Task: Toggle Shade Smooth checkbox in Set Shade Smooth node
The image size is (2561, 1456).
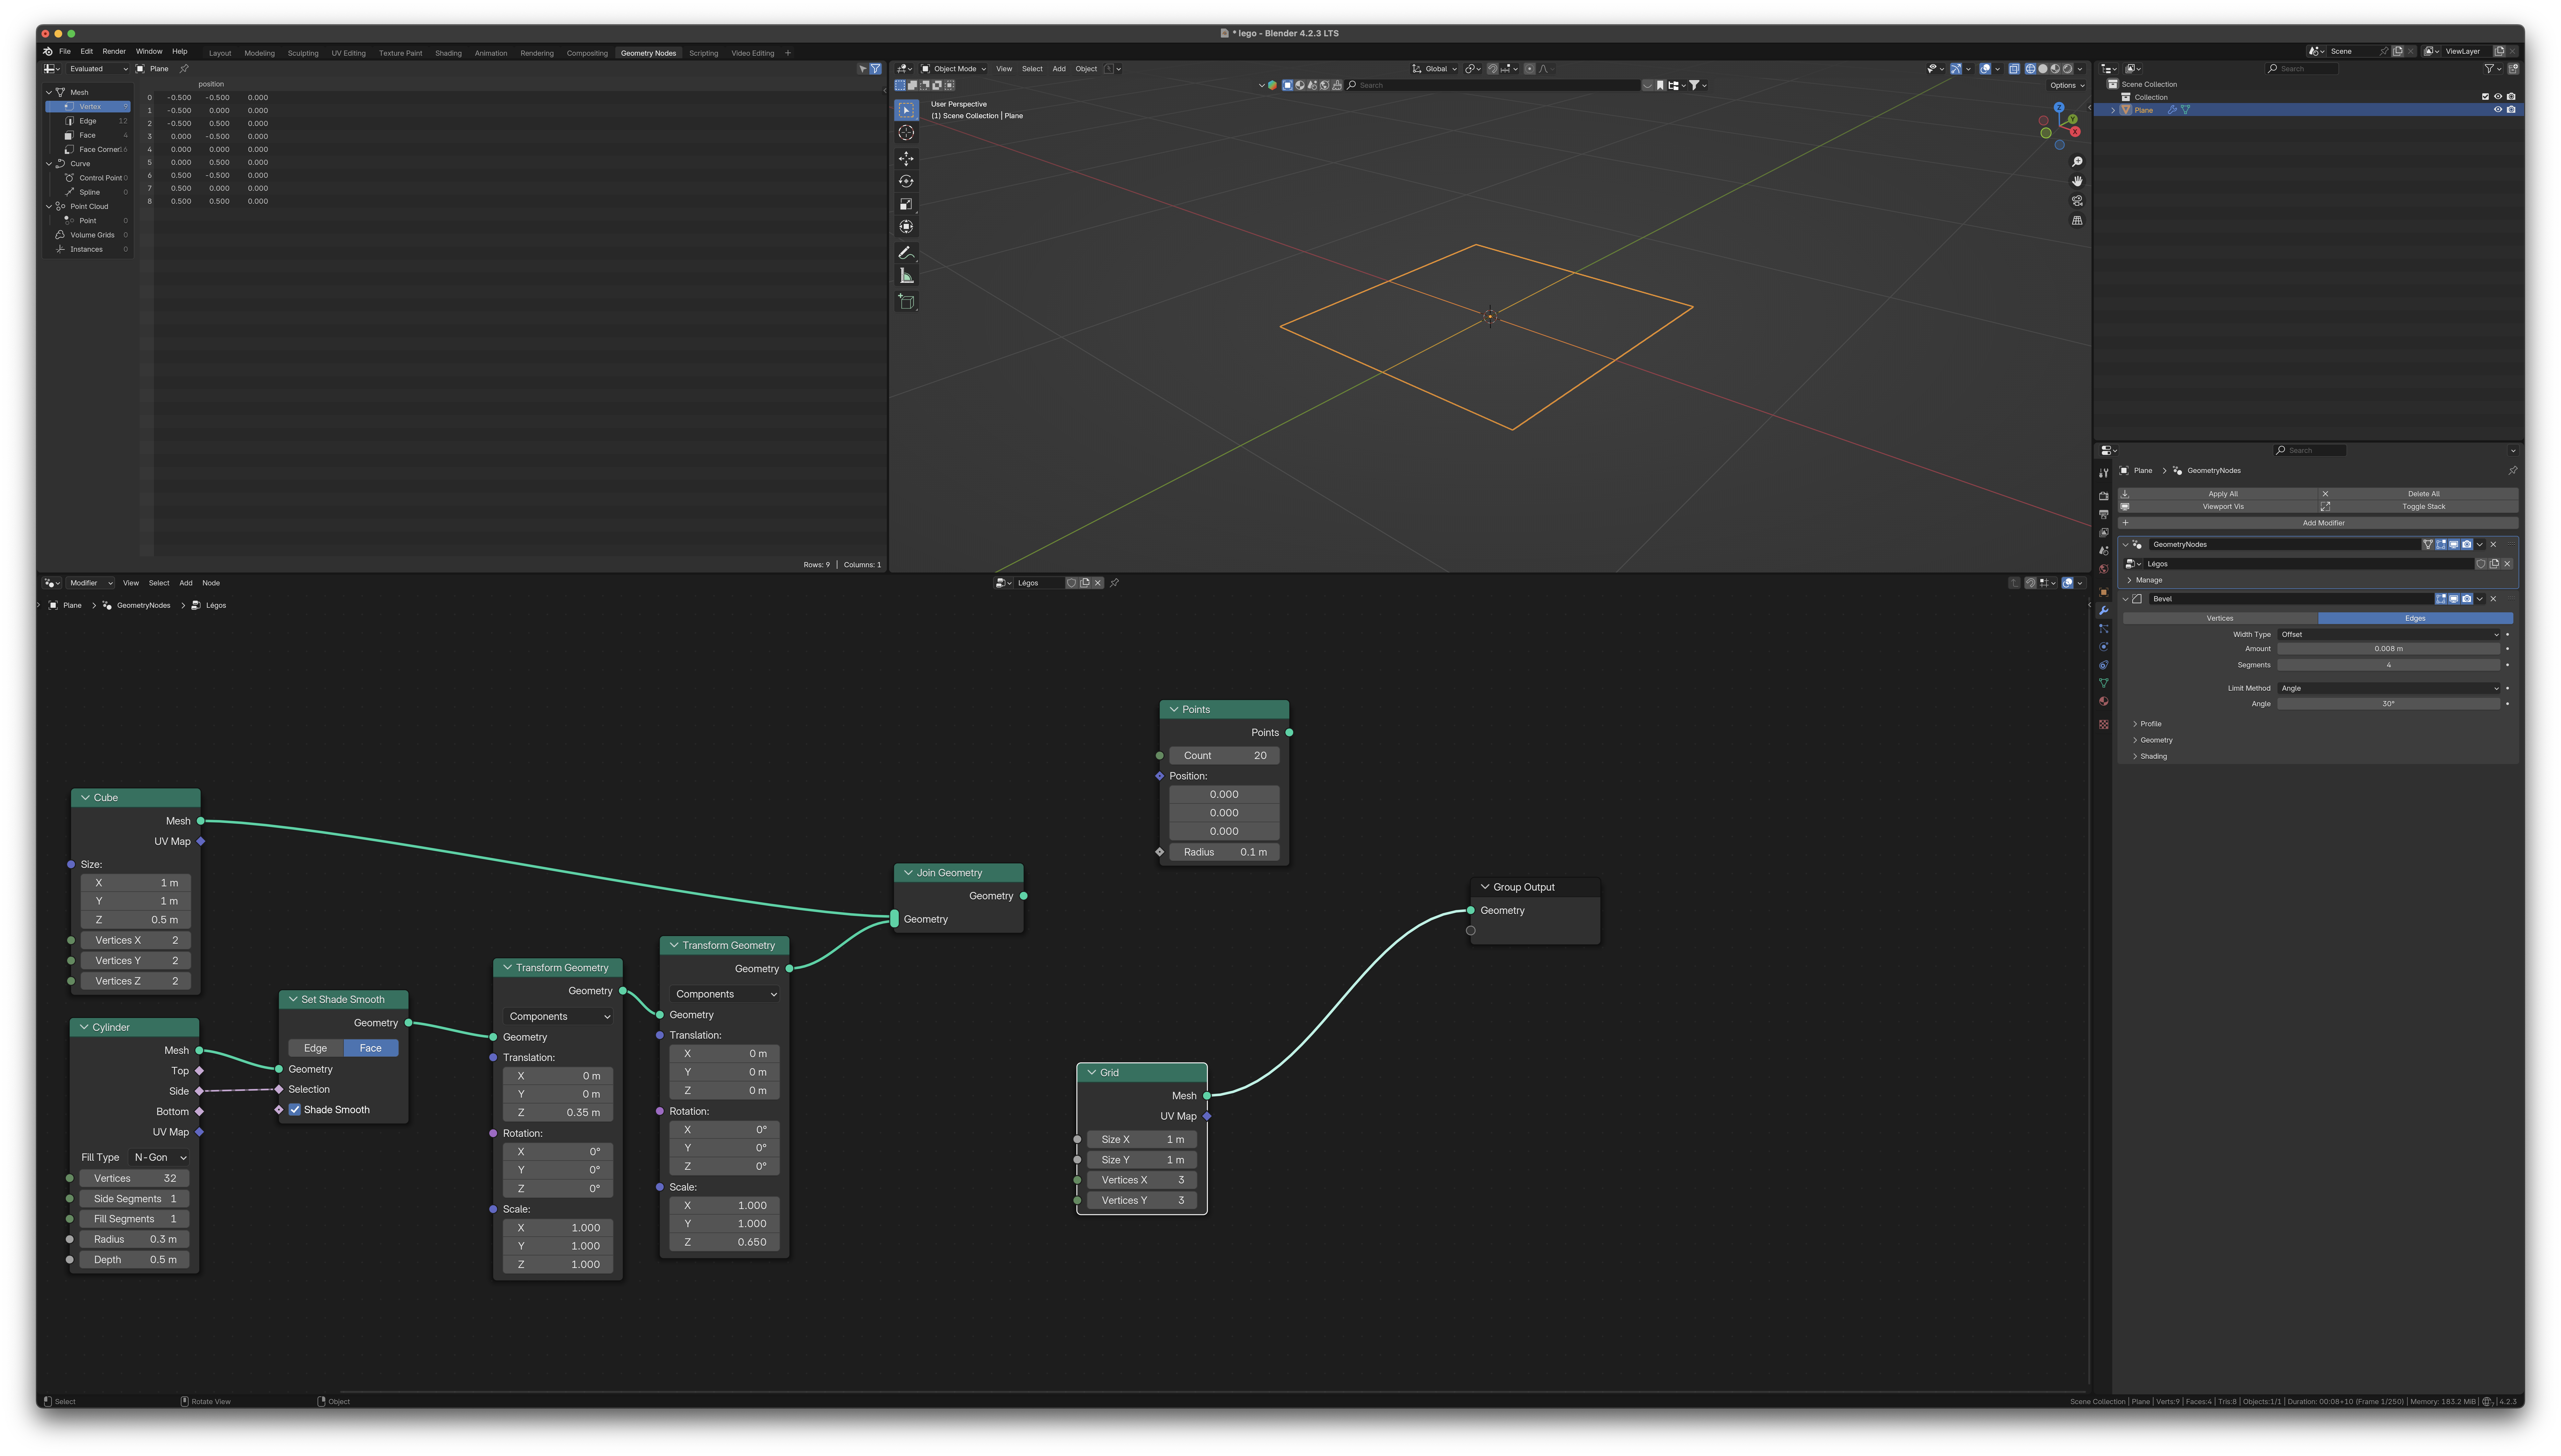Action: (x=295, y=1110)
